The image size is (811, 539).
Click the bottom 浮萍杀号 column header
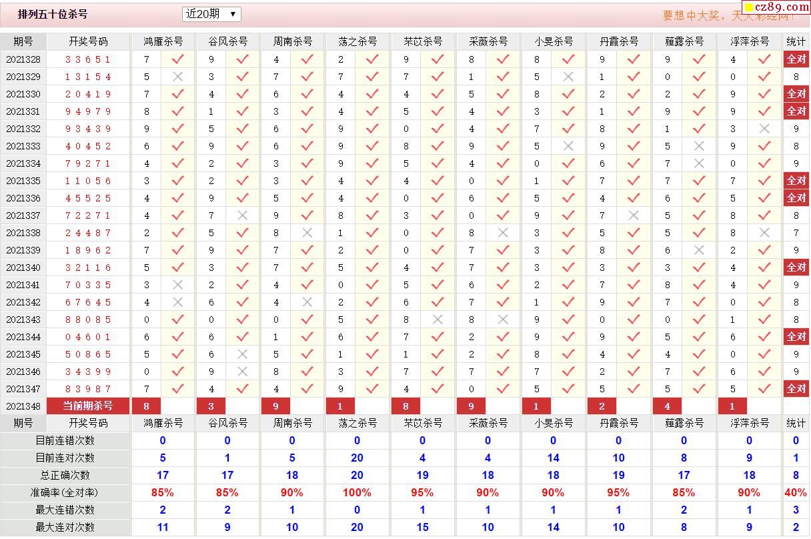[x=750, y=423]
